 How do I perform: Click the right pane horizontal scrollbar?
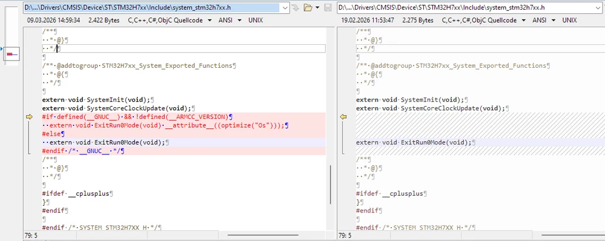point(573,235)
